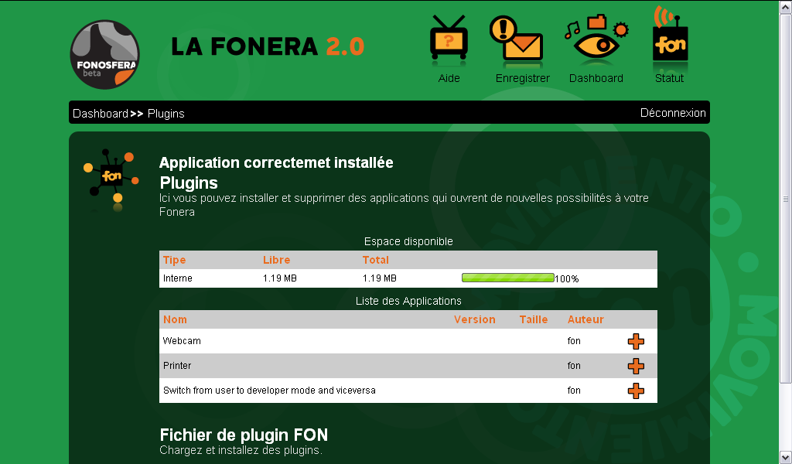Click the Version column header
This screenshot has width=792, height=464.
474,319
